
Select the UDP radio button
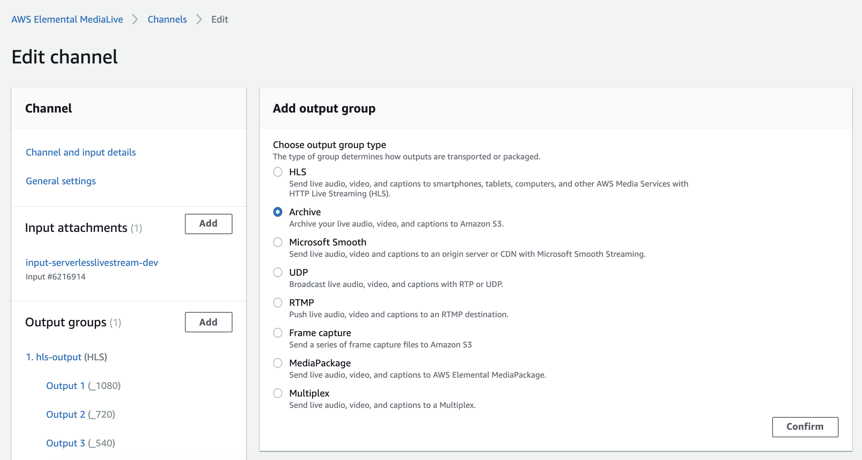coord(278,273)
